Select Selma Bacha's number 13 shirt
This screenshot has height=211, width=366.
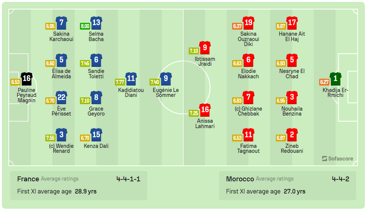(96, 23)
